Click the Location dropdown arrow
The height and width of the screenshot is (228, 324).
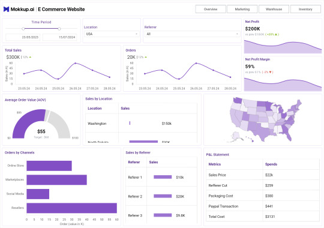point(136,34)
